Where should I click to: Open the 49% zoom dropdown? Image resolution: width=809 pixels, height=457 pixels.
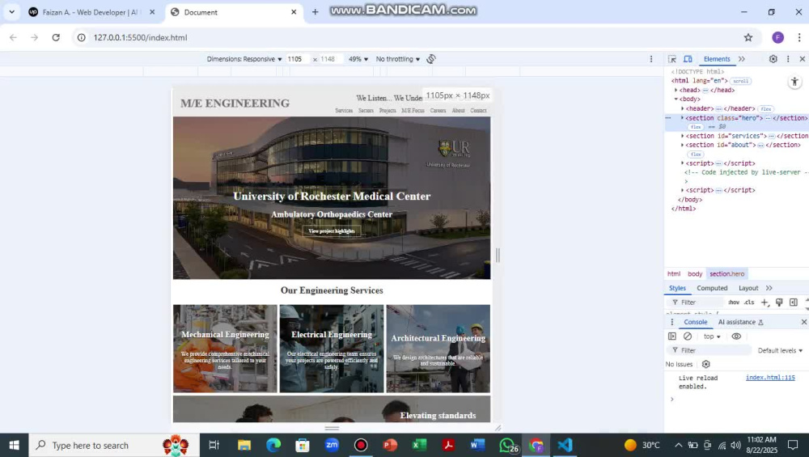pyautogui.click(x=358, y=59)
